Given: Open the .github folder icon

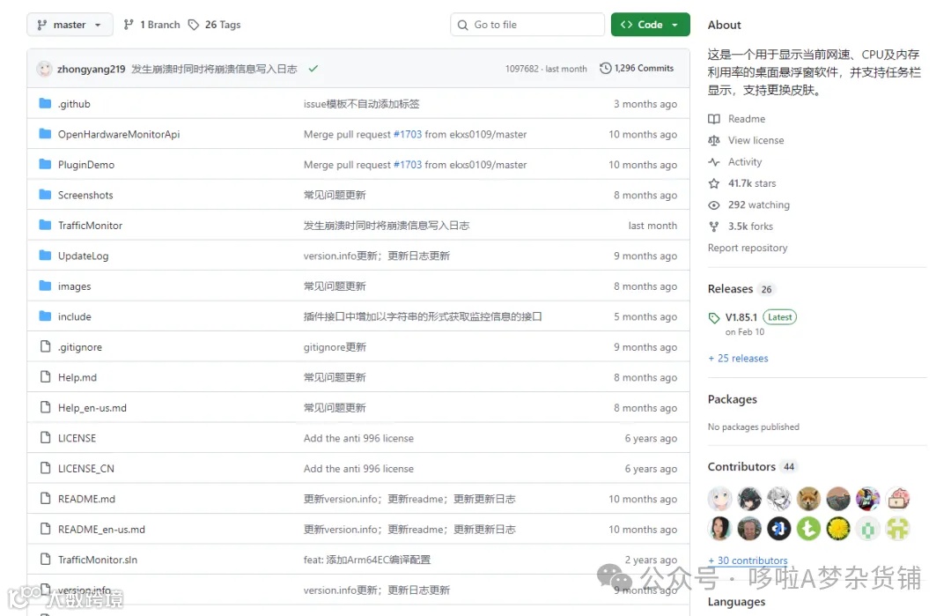Looking at the screenshot, I should click(x=45, y=103).
